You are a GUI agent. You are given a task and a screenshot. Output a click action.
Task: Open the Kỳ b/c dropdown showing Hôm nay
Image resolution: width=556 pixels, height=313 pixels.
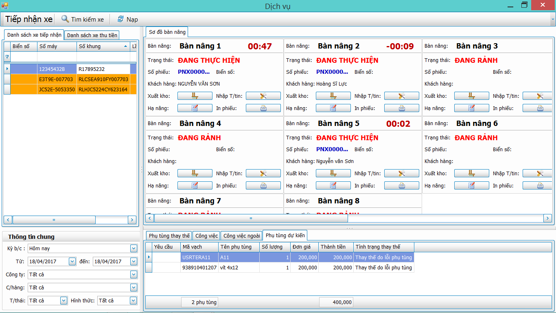[x=134, y=249]
